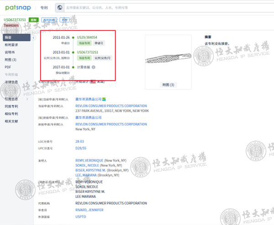Click the 质押 tag
274x225 pixels.
pyautogui.click(x=65, y=20)
